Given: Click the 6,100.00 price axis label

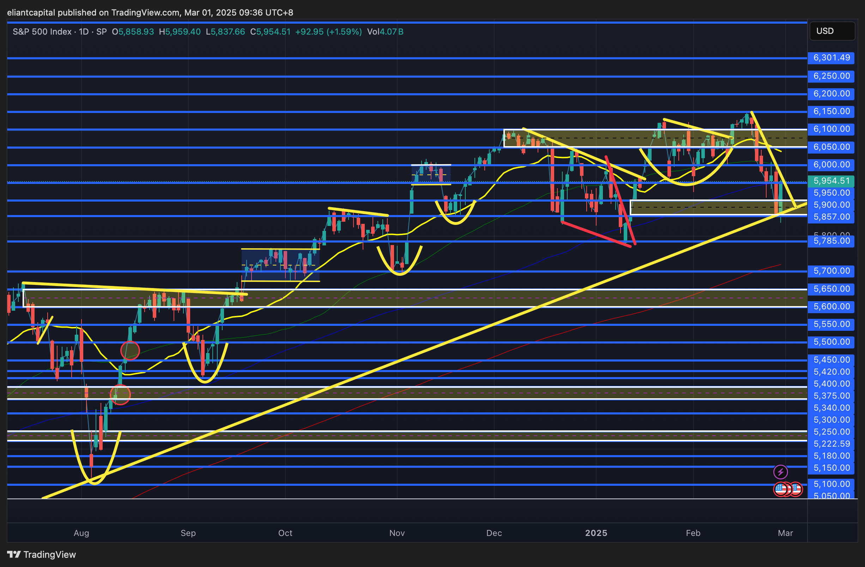Looking at the screenshot, I should click(x=831, y=129).
